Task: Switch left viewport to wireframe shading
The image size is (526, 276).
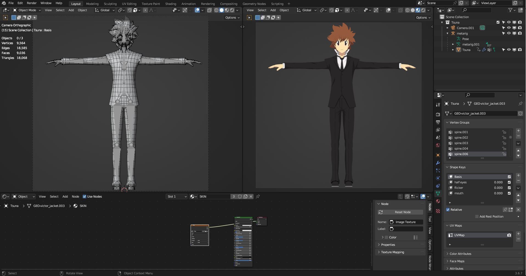Action: 216,10
